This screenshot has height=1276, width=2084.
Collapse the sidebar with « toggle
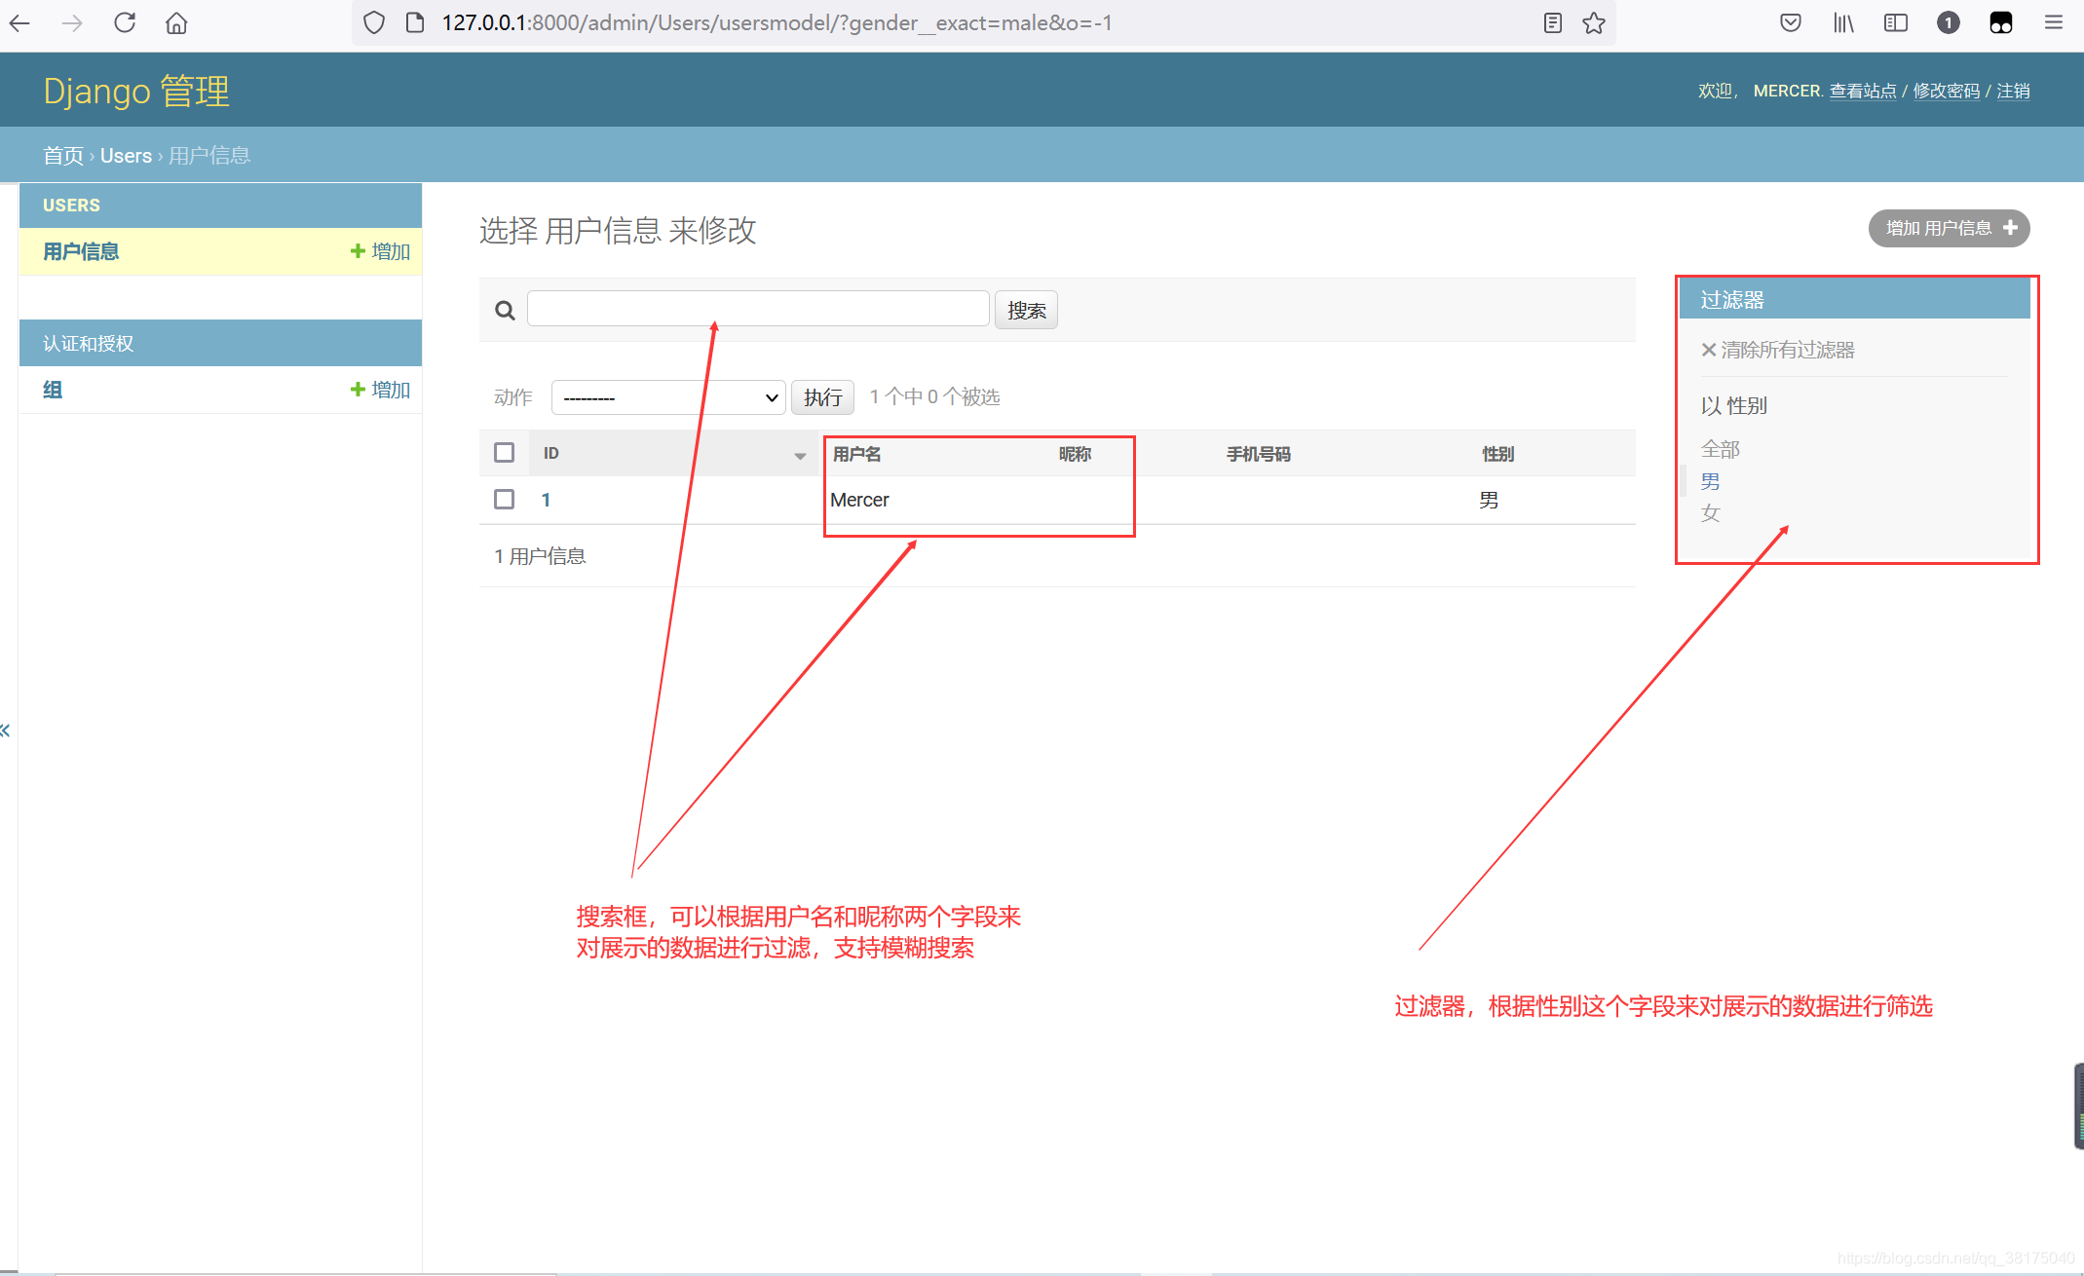[5, 731]
